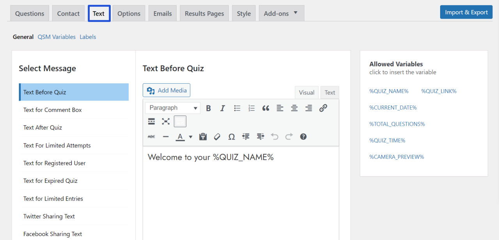Open the Options tab
Image resolution: width=499 pixels, height=240 pixels.
[129, 13]
